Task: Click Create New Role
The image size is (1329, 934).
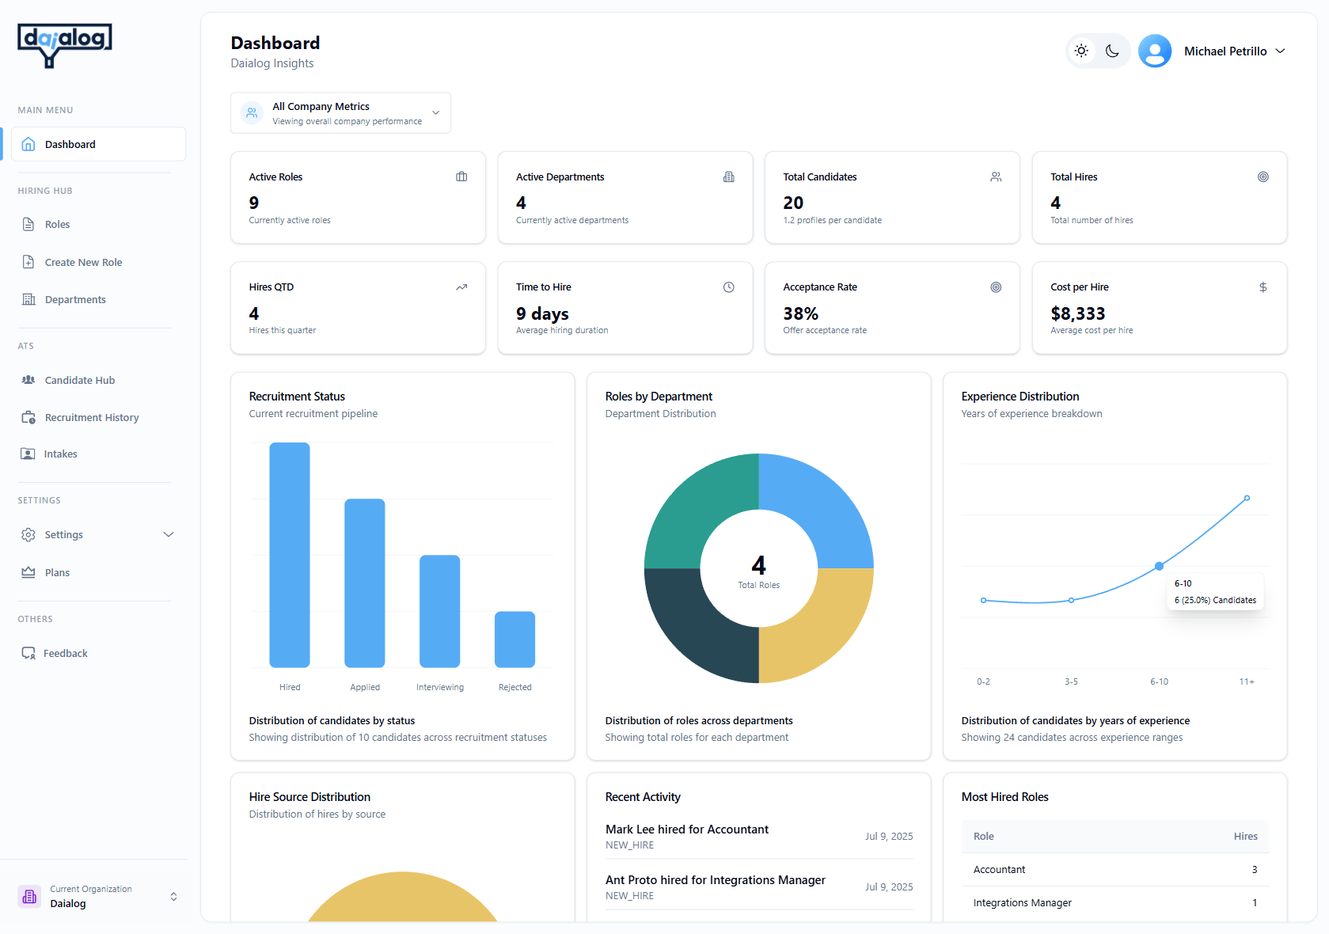Action: (83, 262)
